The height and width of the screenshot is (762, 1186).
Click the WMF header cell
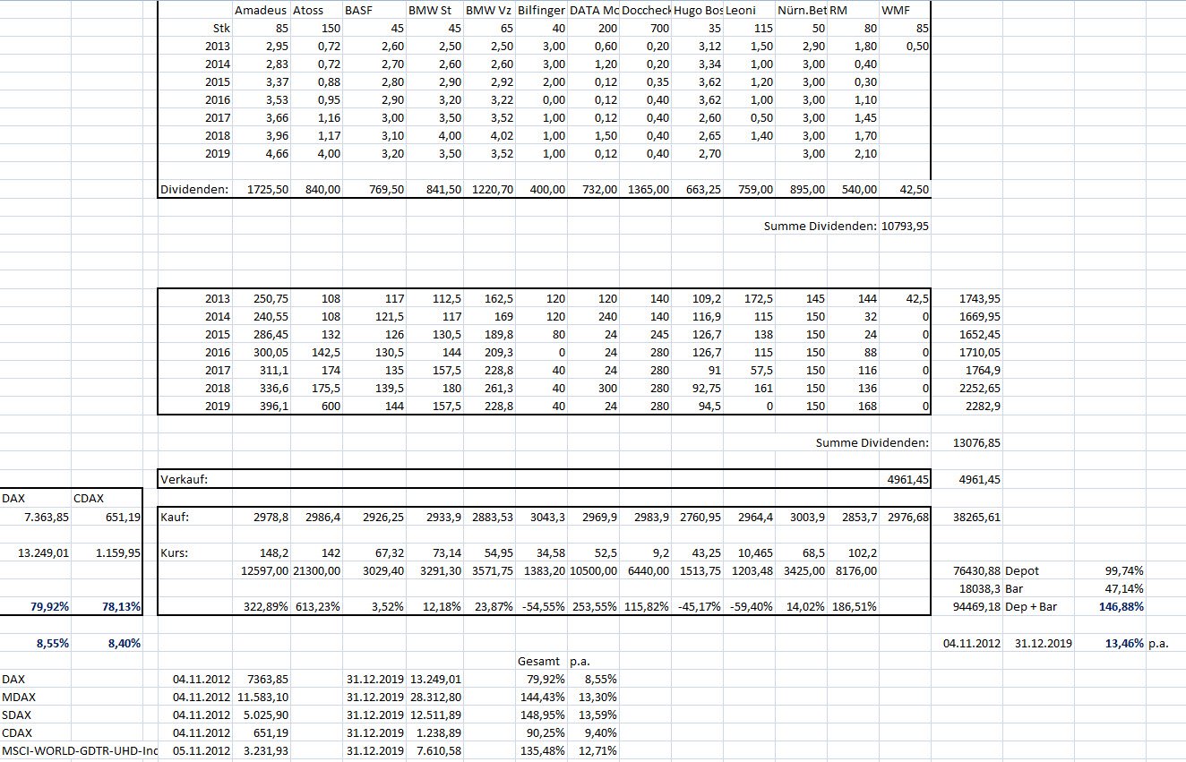(894, 11)
